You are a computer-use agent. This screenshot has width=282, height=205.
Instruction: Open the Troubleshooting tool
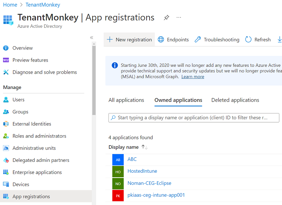pos(217,39)
